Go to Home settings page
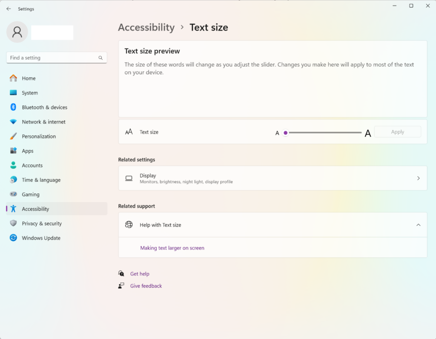Image resolution: width=436 pixels, height=339 pixels. 57,78
